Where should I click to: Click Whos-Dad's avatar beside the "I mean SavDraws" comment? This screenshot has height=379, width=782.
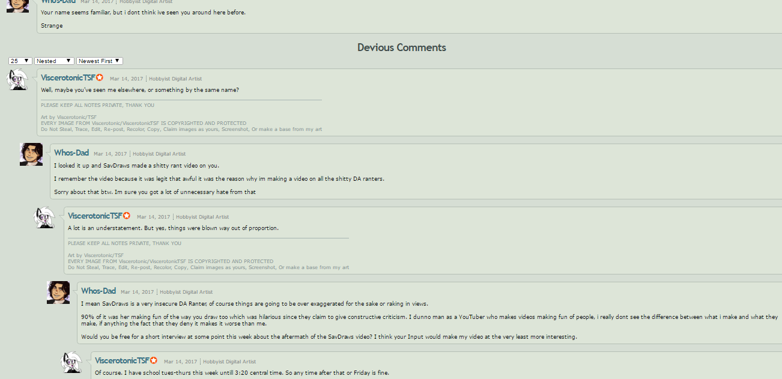coord(58,293)
